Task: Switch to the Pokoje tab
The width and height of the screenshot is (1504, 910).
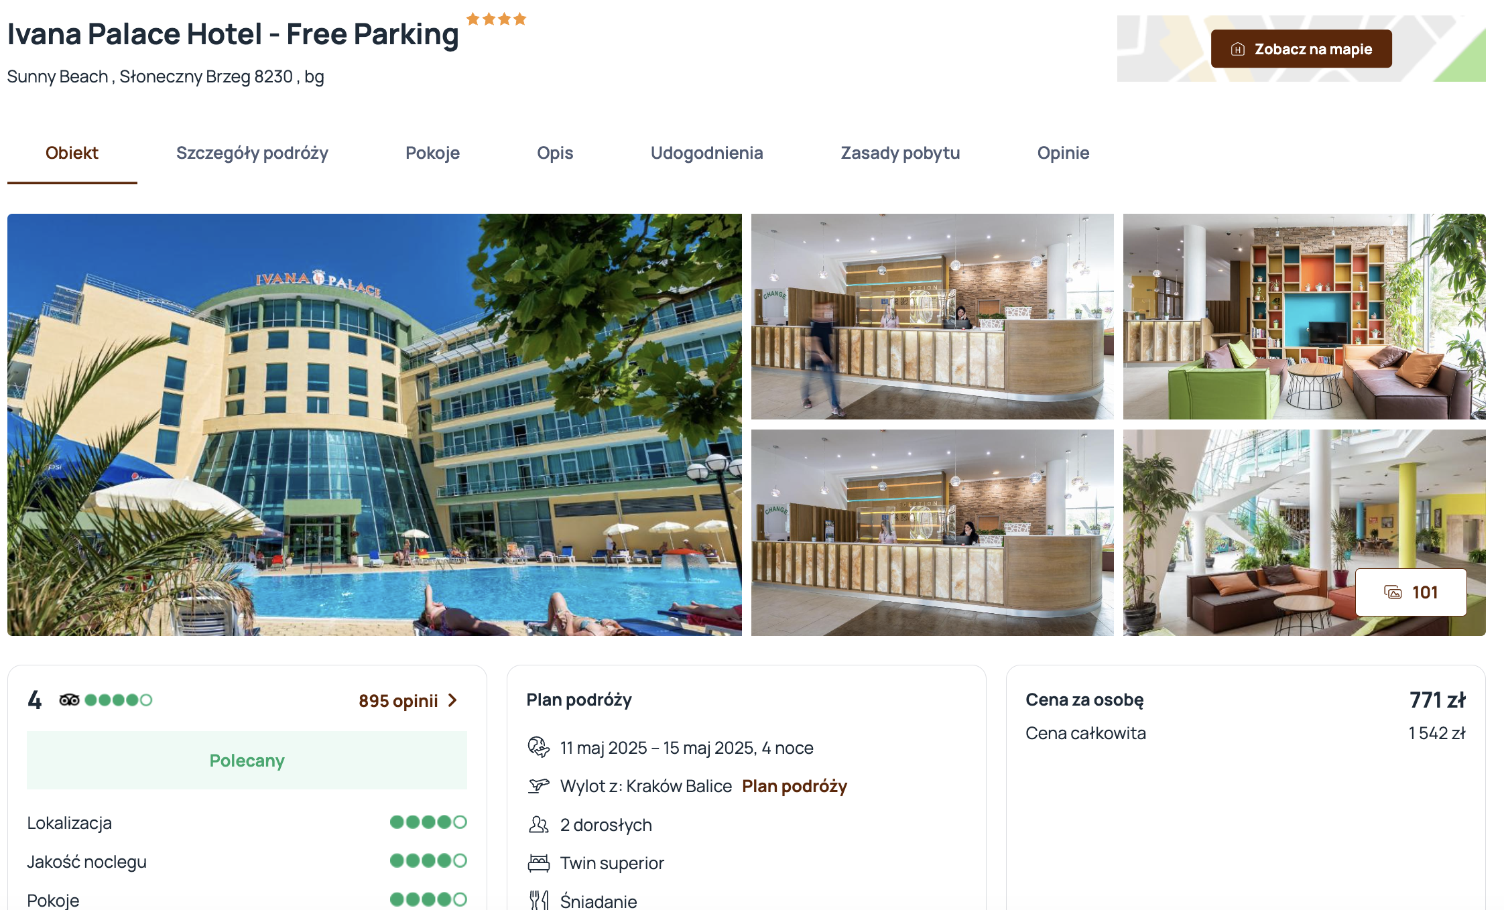Action: (432, 153)
